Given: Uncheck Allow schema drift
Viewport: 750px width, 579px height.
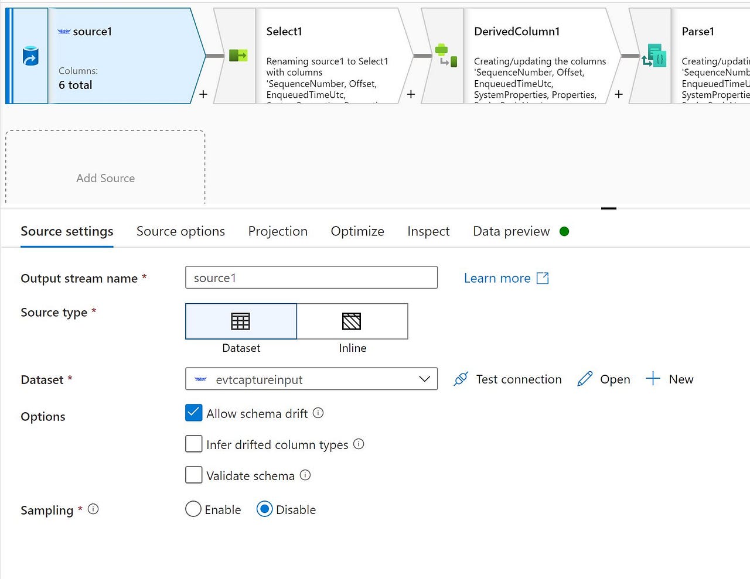Looking at the screenshot, I should [193, 413].
